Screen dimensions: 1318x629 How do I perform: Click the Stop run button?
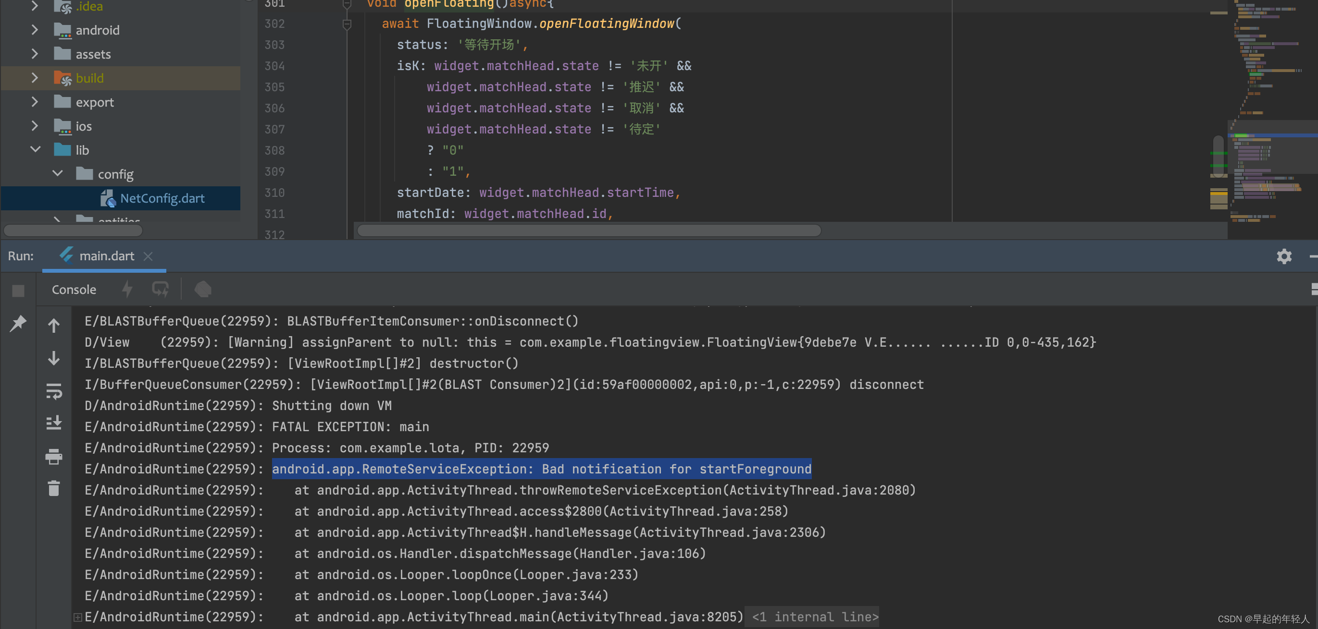18,291
